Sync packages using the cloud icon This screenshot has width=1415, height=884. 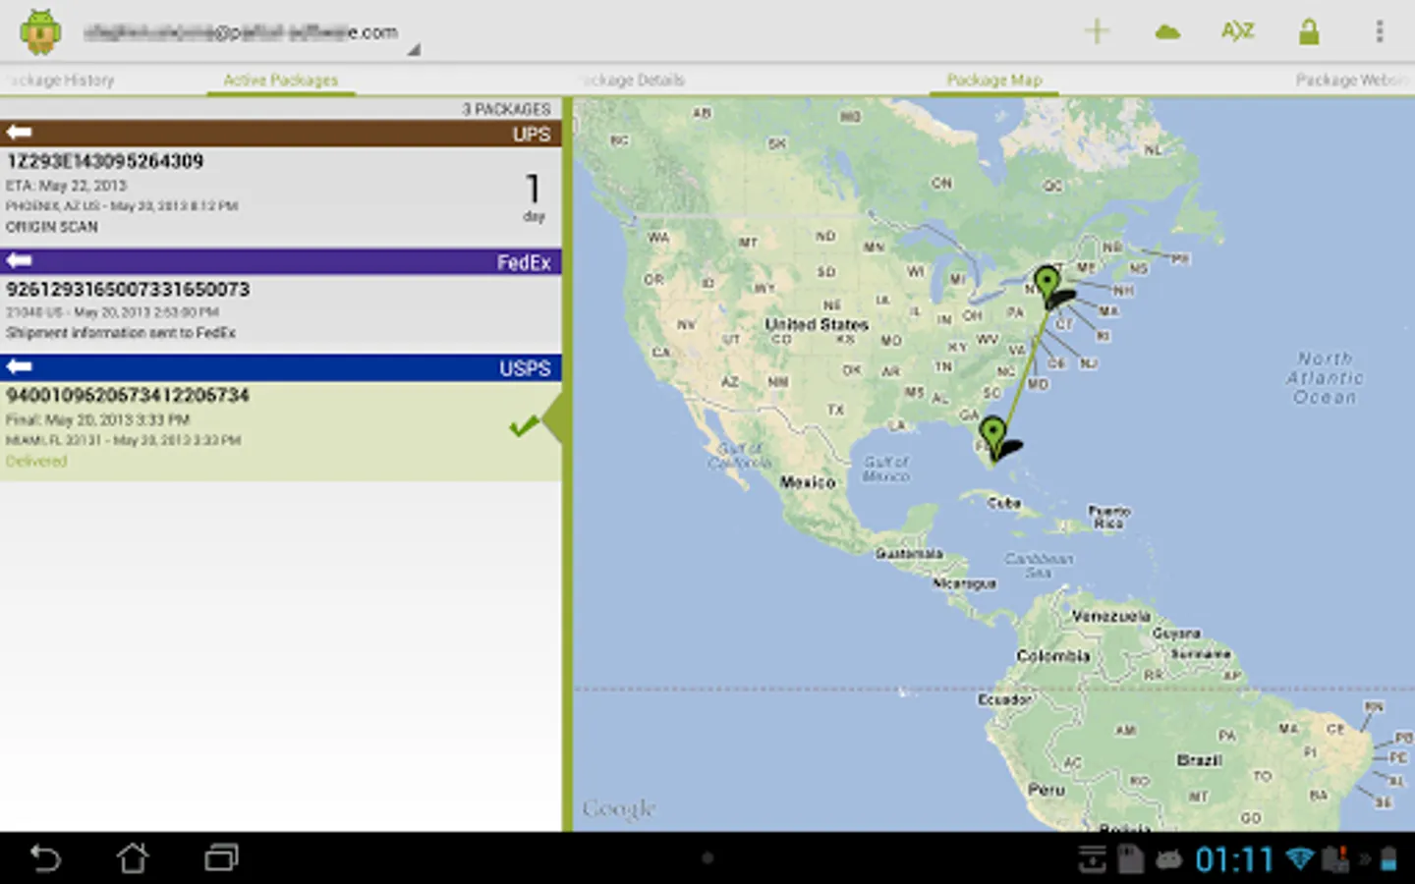(1167, 32)
